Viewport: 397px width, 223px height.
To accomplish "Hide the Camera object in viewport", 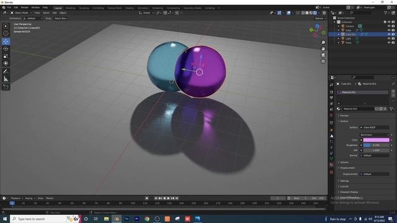I will [x=389, y=26].
